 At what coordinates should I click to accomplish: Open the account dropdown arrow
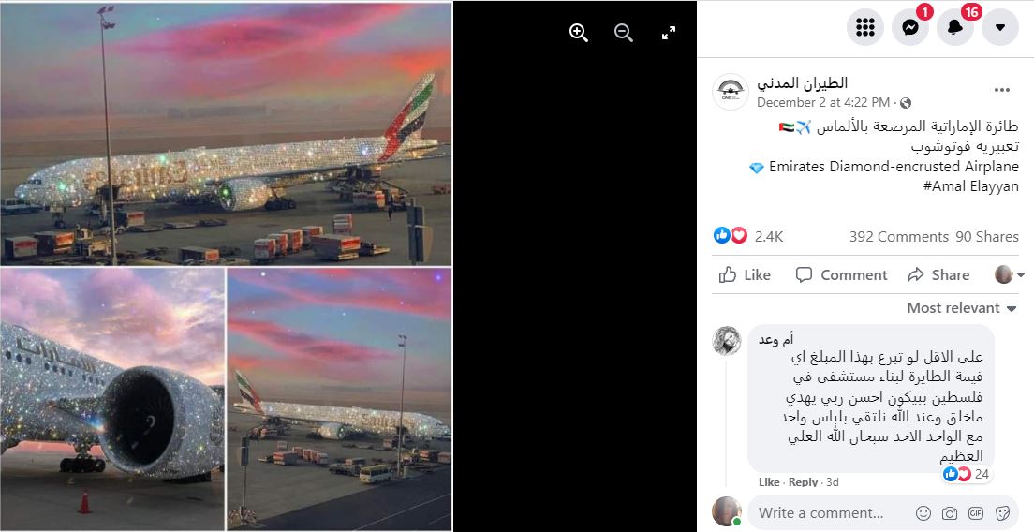[x=1000, y=27]
